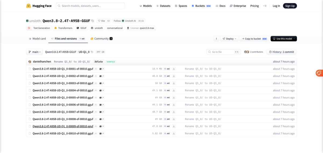Click the like count 60

pyautogui.click(x=108, y=21)
